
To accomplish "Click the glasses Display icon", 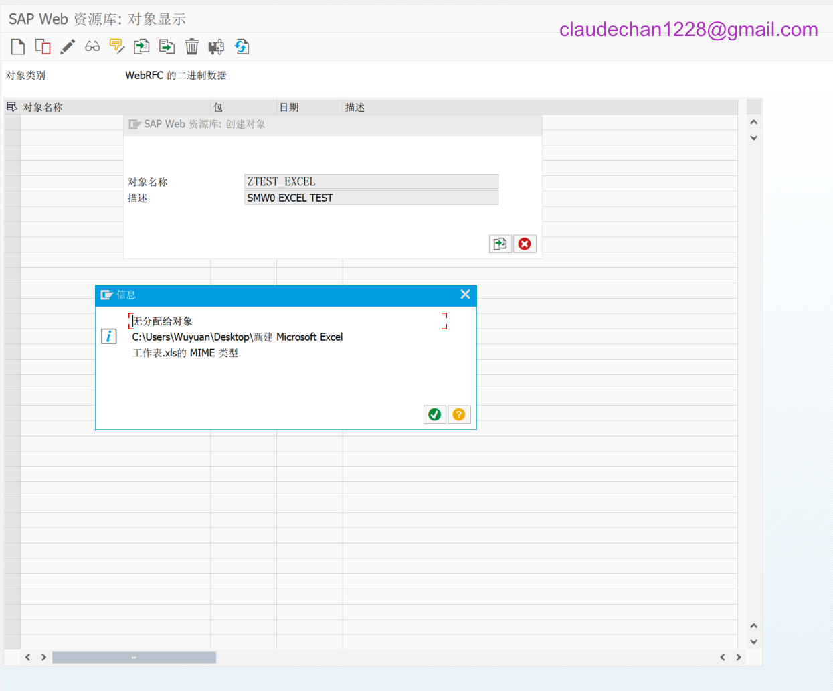I will click(x=92, y=46).
